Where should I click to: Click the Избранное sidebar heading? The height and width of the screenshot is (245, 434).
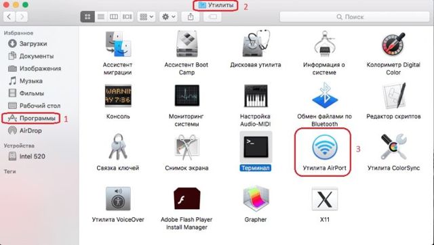(x=18, y=33)
